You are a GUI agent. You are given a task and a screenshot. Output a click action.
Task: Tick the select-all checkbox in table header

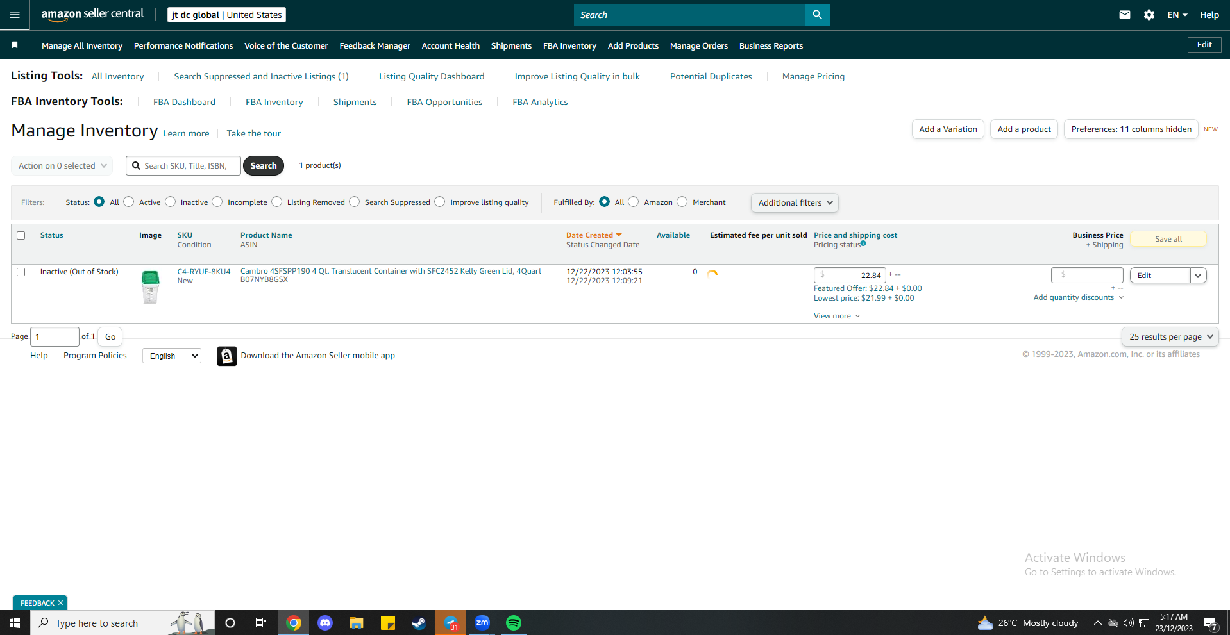[x=21, y=235]
